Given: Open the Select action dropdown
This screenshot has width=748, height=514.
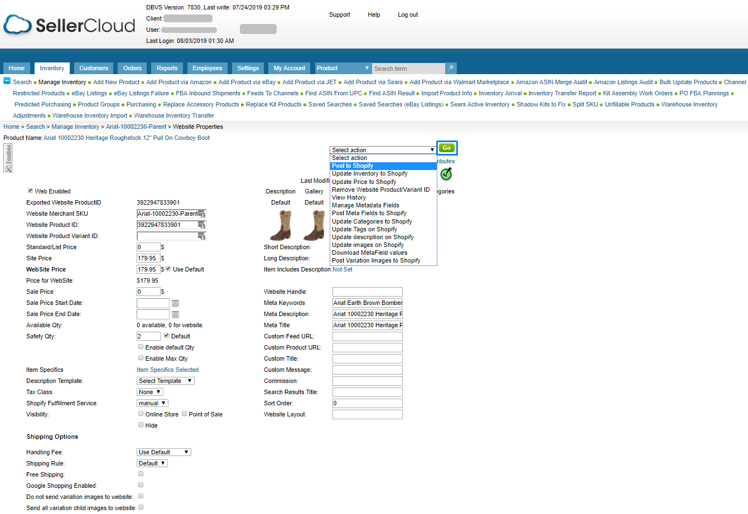Looking at the screenshot, I should pyautogui.click(x=383, y=150).
